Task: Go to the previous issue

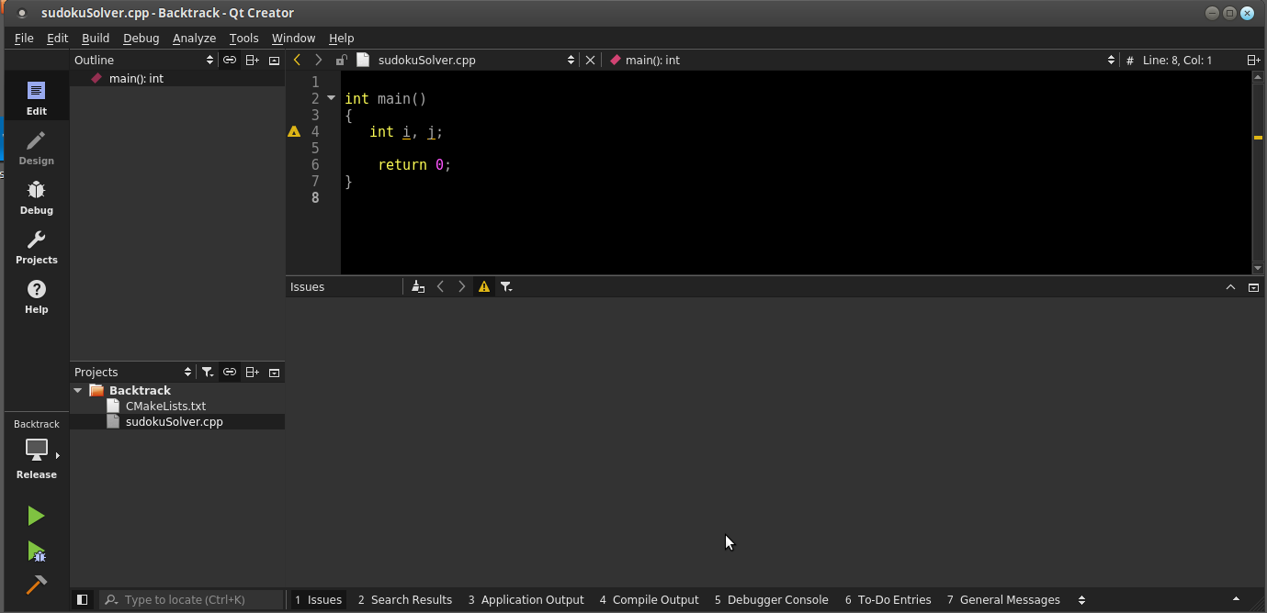Action: click(440, 286)
